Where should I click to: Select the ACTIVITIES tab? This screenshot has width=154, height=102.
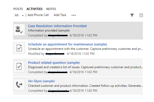34,9
